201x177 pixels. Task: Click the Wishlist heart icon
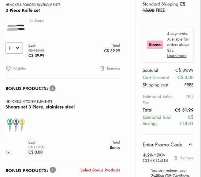(8, 69)
